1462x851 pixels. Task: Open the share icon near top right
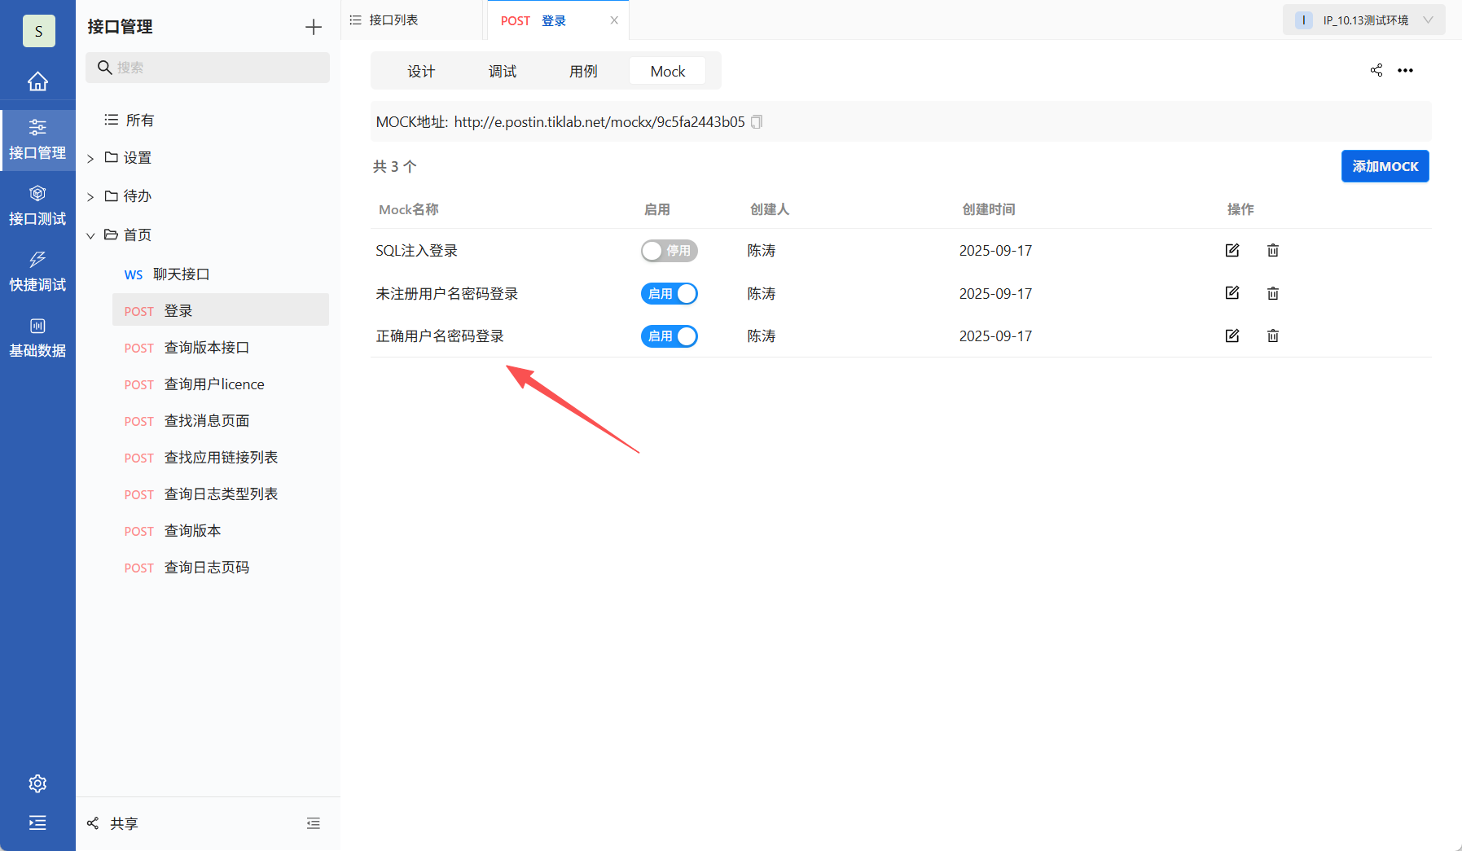coord(1376,70)
